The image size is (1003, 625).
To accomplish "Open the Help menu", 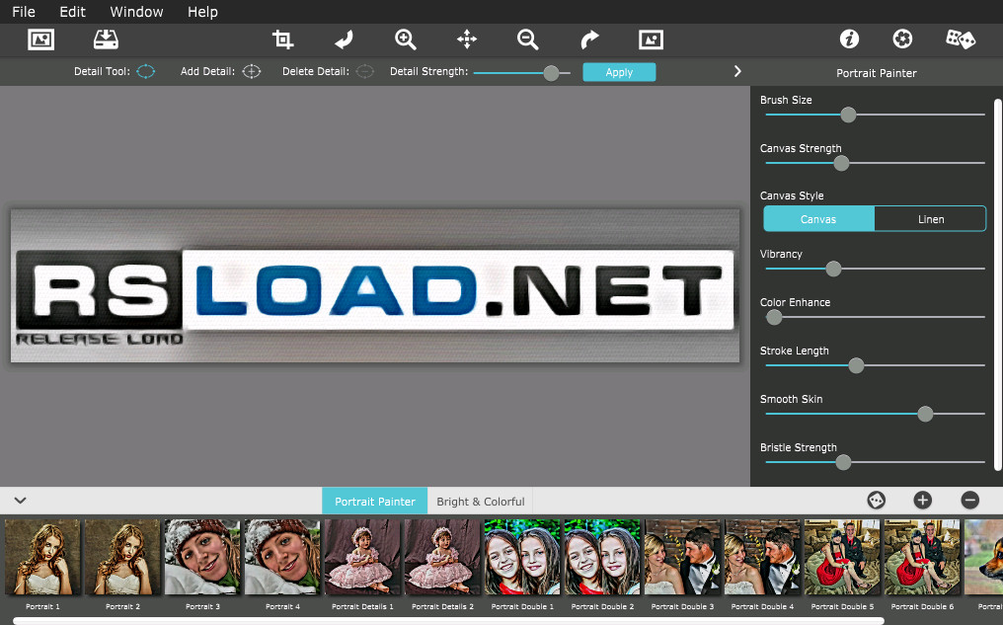I will click(202, 12).
